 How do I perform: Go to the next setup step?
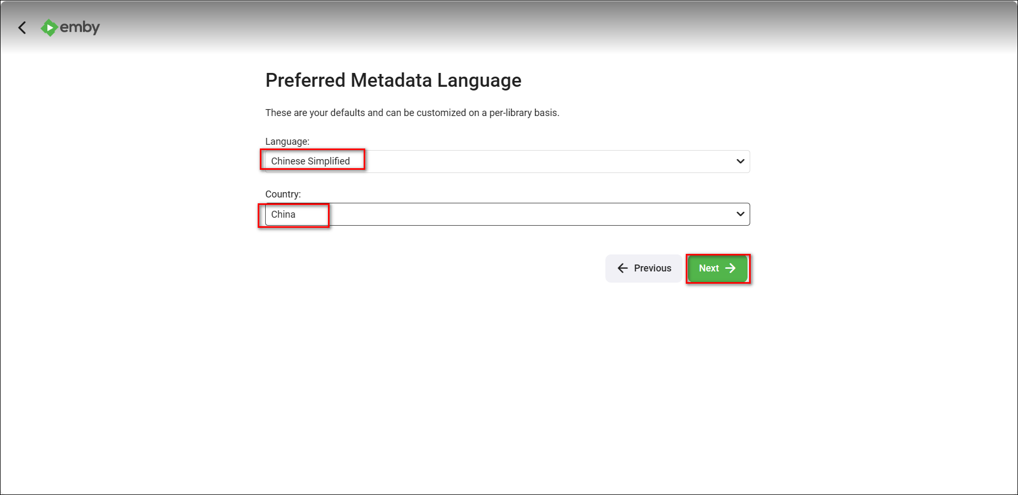[x=717, y=268]
